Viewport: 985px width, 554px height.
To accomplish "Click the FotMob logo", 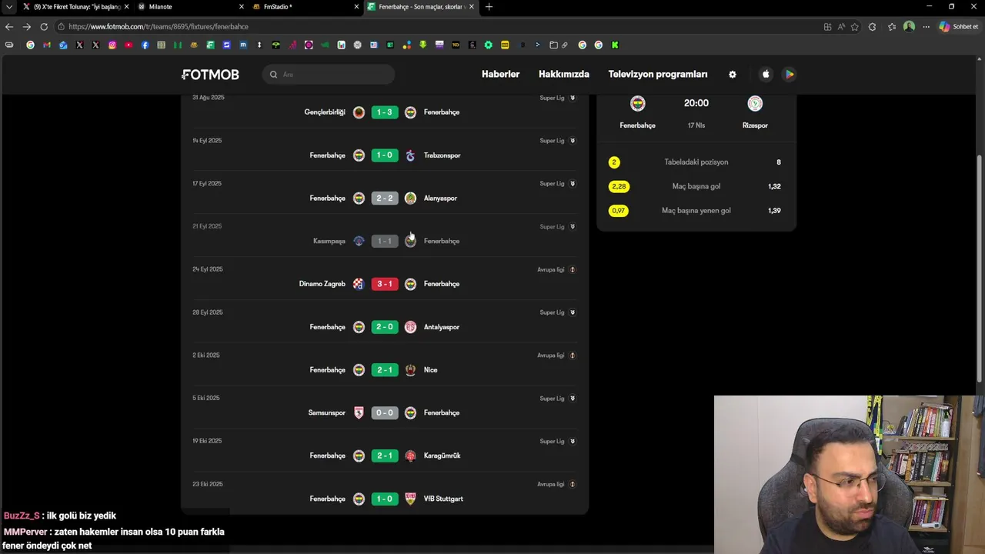I will pos(210,75).
